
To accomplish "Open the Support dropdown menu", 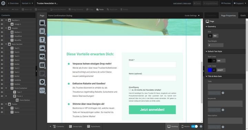I will pos(240,3).
